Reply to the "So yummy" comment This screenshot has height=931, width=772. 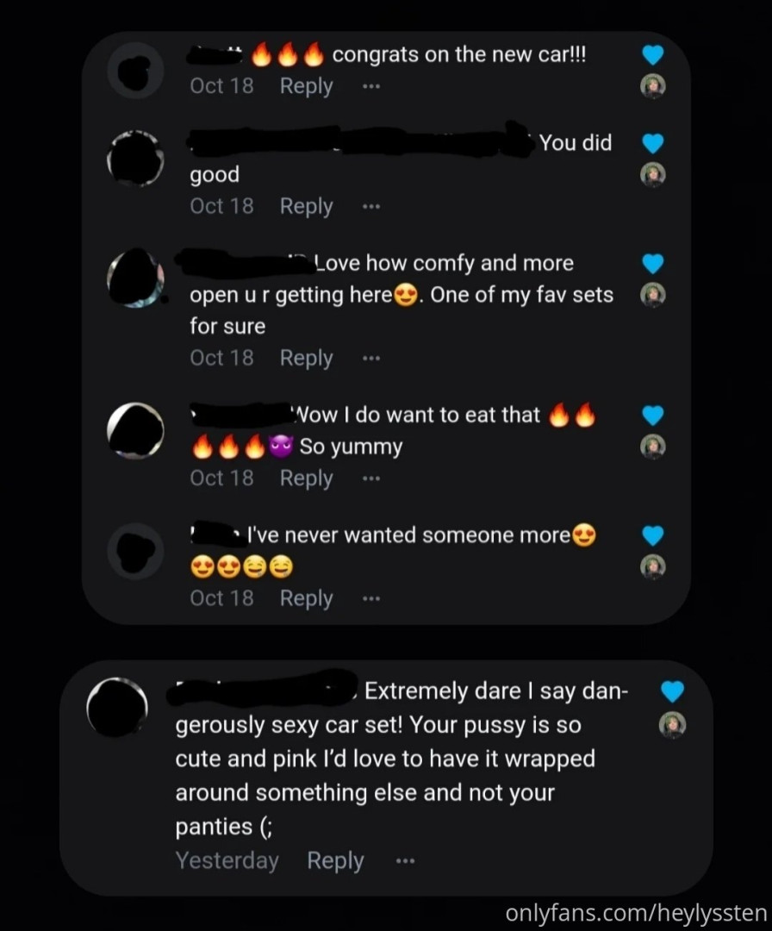coord(306,478)
